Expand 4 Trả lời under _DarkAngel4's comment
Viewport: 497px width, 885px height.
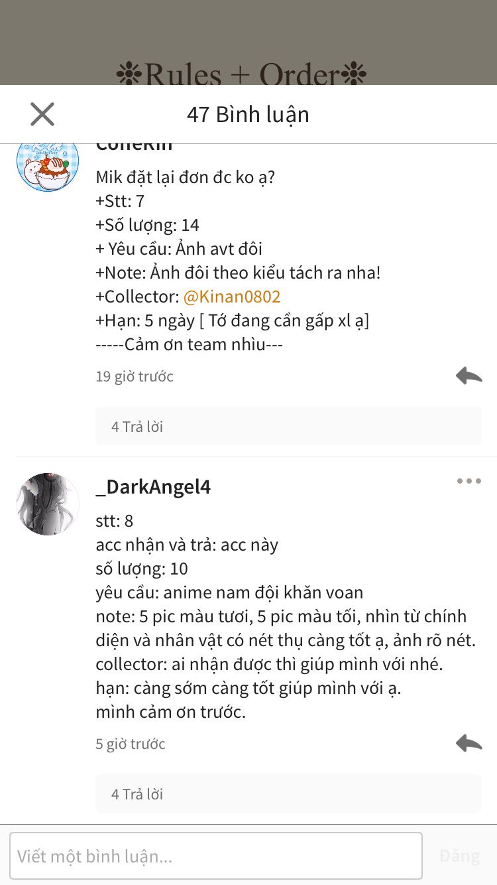click(288, 794)
